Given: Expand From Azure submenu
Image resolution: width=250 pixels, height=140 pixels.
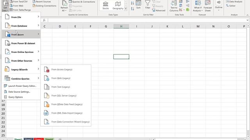Looking at the screenshot, I should [21, 35].
